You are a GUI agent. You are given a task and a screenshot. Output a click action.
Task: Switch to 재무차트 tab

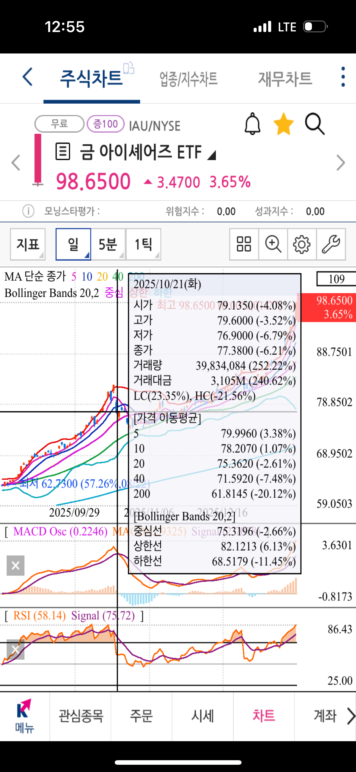pos(285,79)
